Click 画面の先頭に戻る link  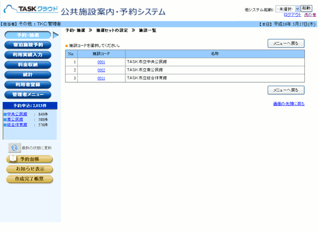[x=289, y=104]
